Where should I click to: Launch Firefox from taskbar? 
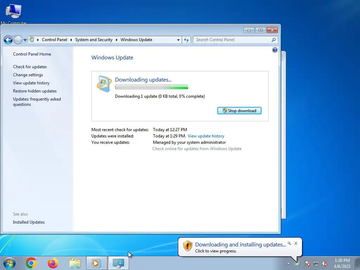pyautogui.click(x=53, y=263)
